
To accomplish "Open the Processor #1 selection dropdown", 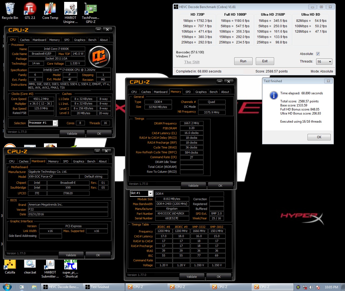I will click(43, 123).
